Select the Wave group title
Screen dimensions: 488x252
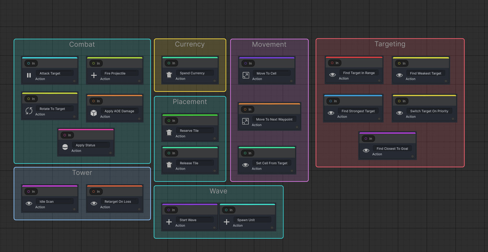point(218,191)
